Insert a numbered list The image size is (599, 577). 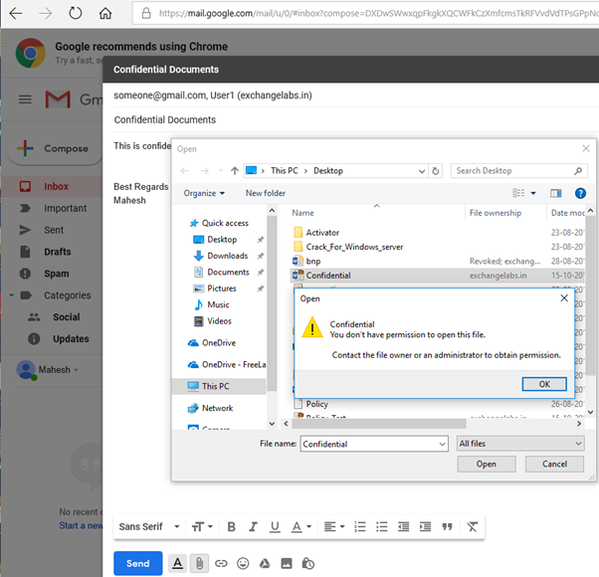point(360,526)
